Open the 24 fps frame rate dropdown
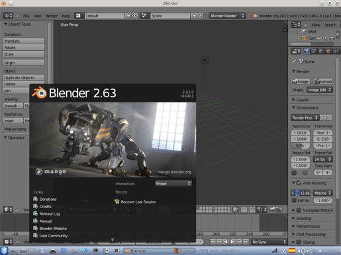The image size is (341, 255). [323, 159]
